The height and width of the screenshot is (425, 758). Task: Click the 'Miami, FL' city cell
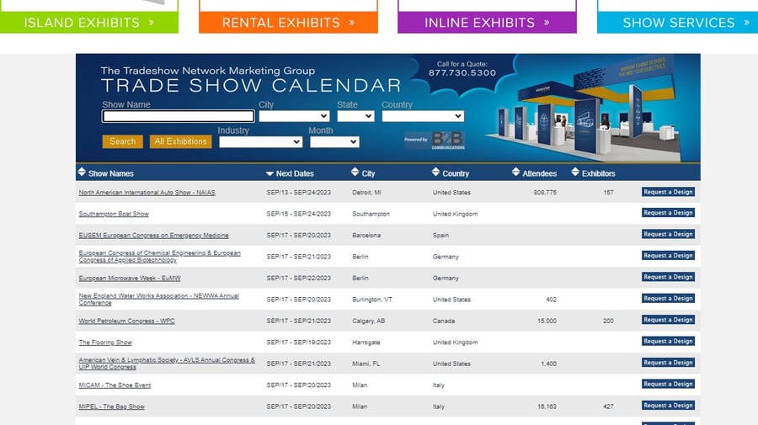click(x=366, y=364)
